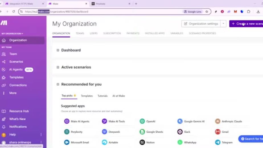Open the Resource Hub
This screenshot has height=148, width=263.
pyautogui.click(x=19, y=111)
